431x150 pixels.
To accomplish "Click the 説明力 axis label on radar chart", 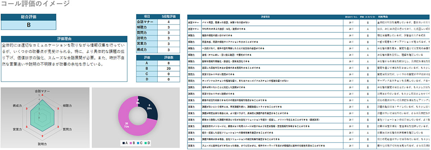I will click(x=42, y=144).
